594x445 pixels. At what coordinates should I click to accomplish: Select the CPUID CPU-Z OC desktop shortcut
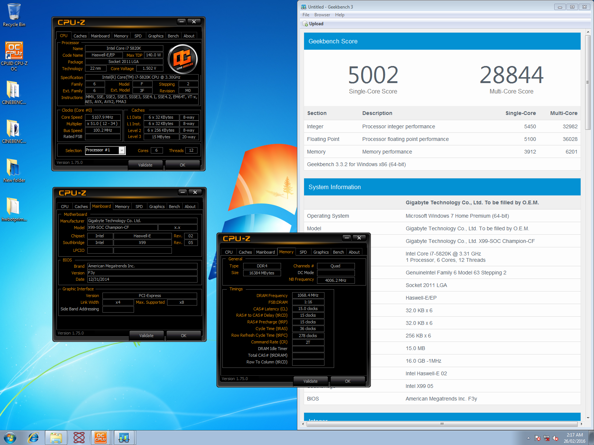point(14,56)
